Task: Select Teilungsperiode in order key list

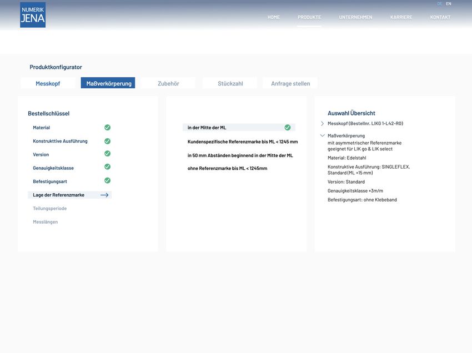Action: (50, 209)
